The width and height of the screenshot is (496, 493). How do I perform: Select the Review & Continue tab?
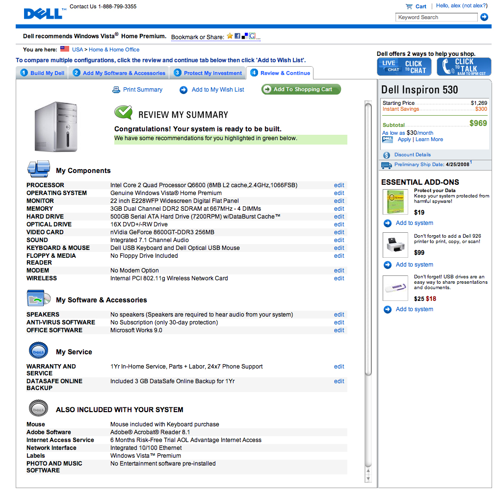click(280, 73)
